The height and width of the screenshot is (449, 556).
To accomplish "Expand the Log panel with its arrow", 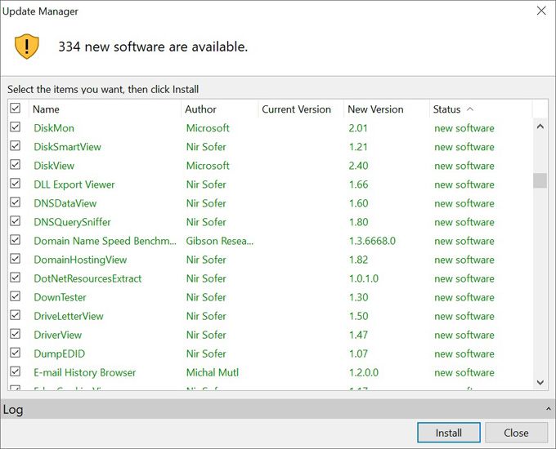I will tap(548, 409).
